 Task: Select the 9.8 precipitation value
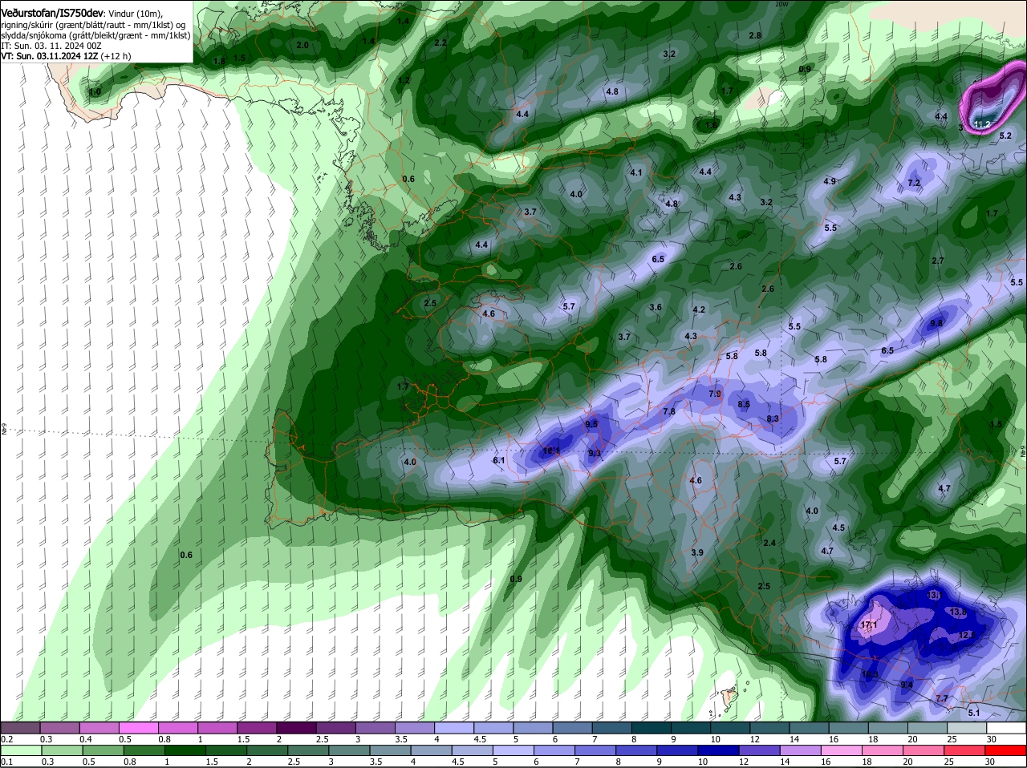936,323
